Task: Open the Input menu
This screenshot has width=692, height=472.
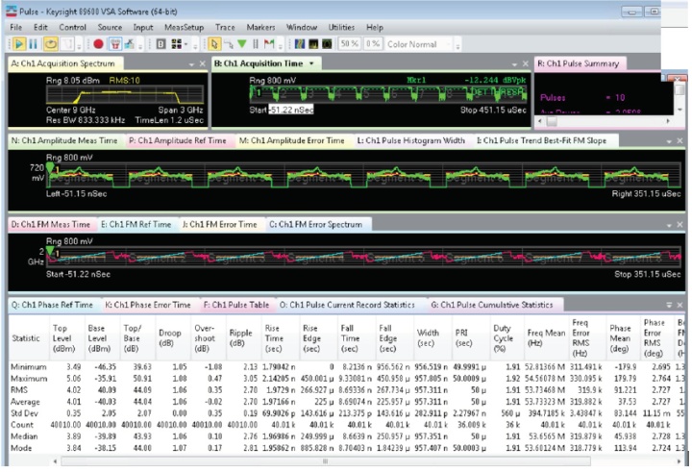Action: (x=143, y=27)
